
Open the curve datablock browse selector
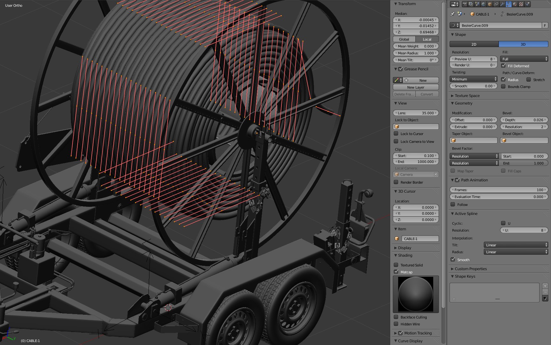click(454, 25)
